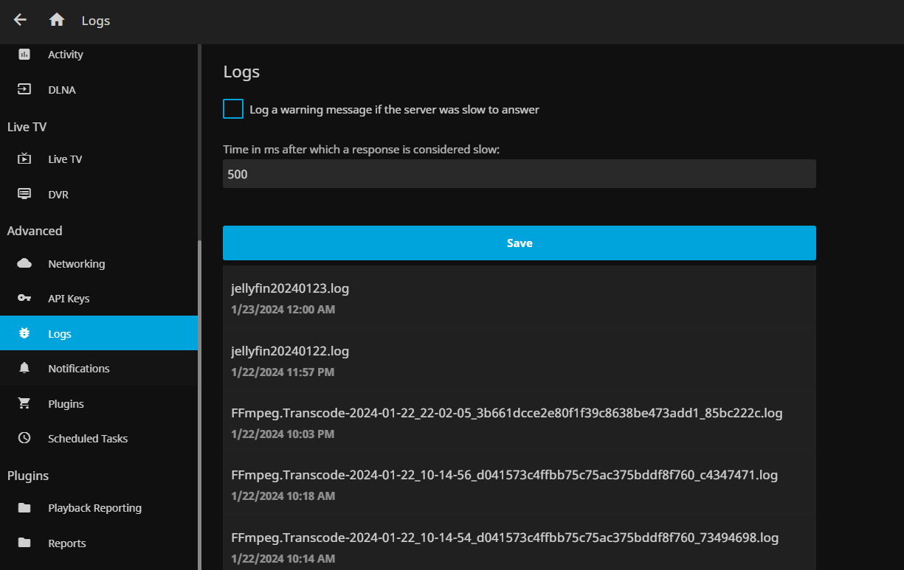
Task: Click the API Keys key icon
Action: (24, 299)
